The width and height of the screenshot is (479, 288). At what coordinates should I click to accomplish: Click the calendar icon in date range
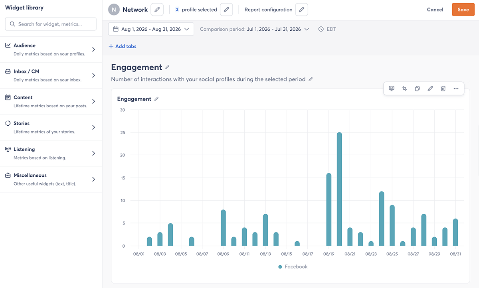point(116,29)
